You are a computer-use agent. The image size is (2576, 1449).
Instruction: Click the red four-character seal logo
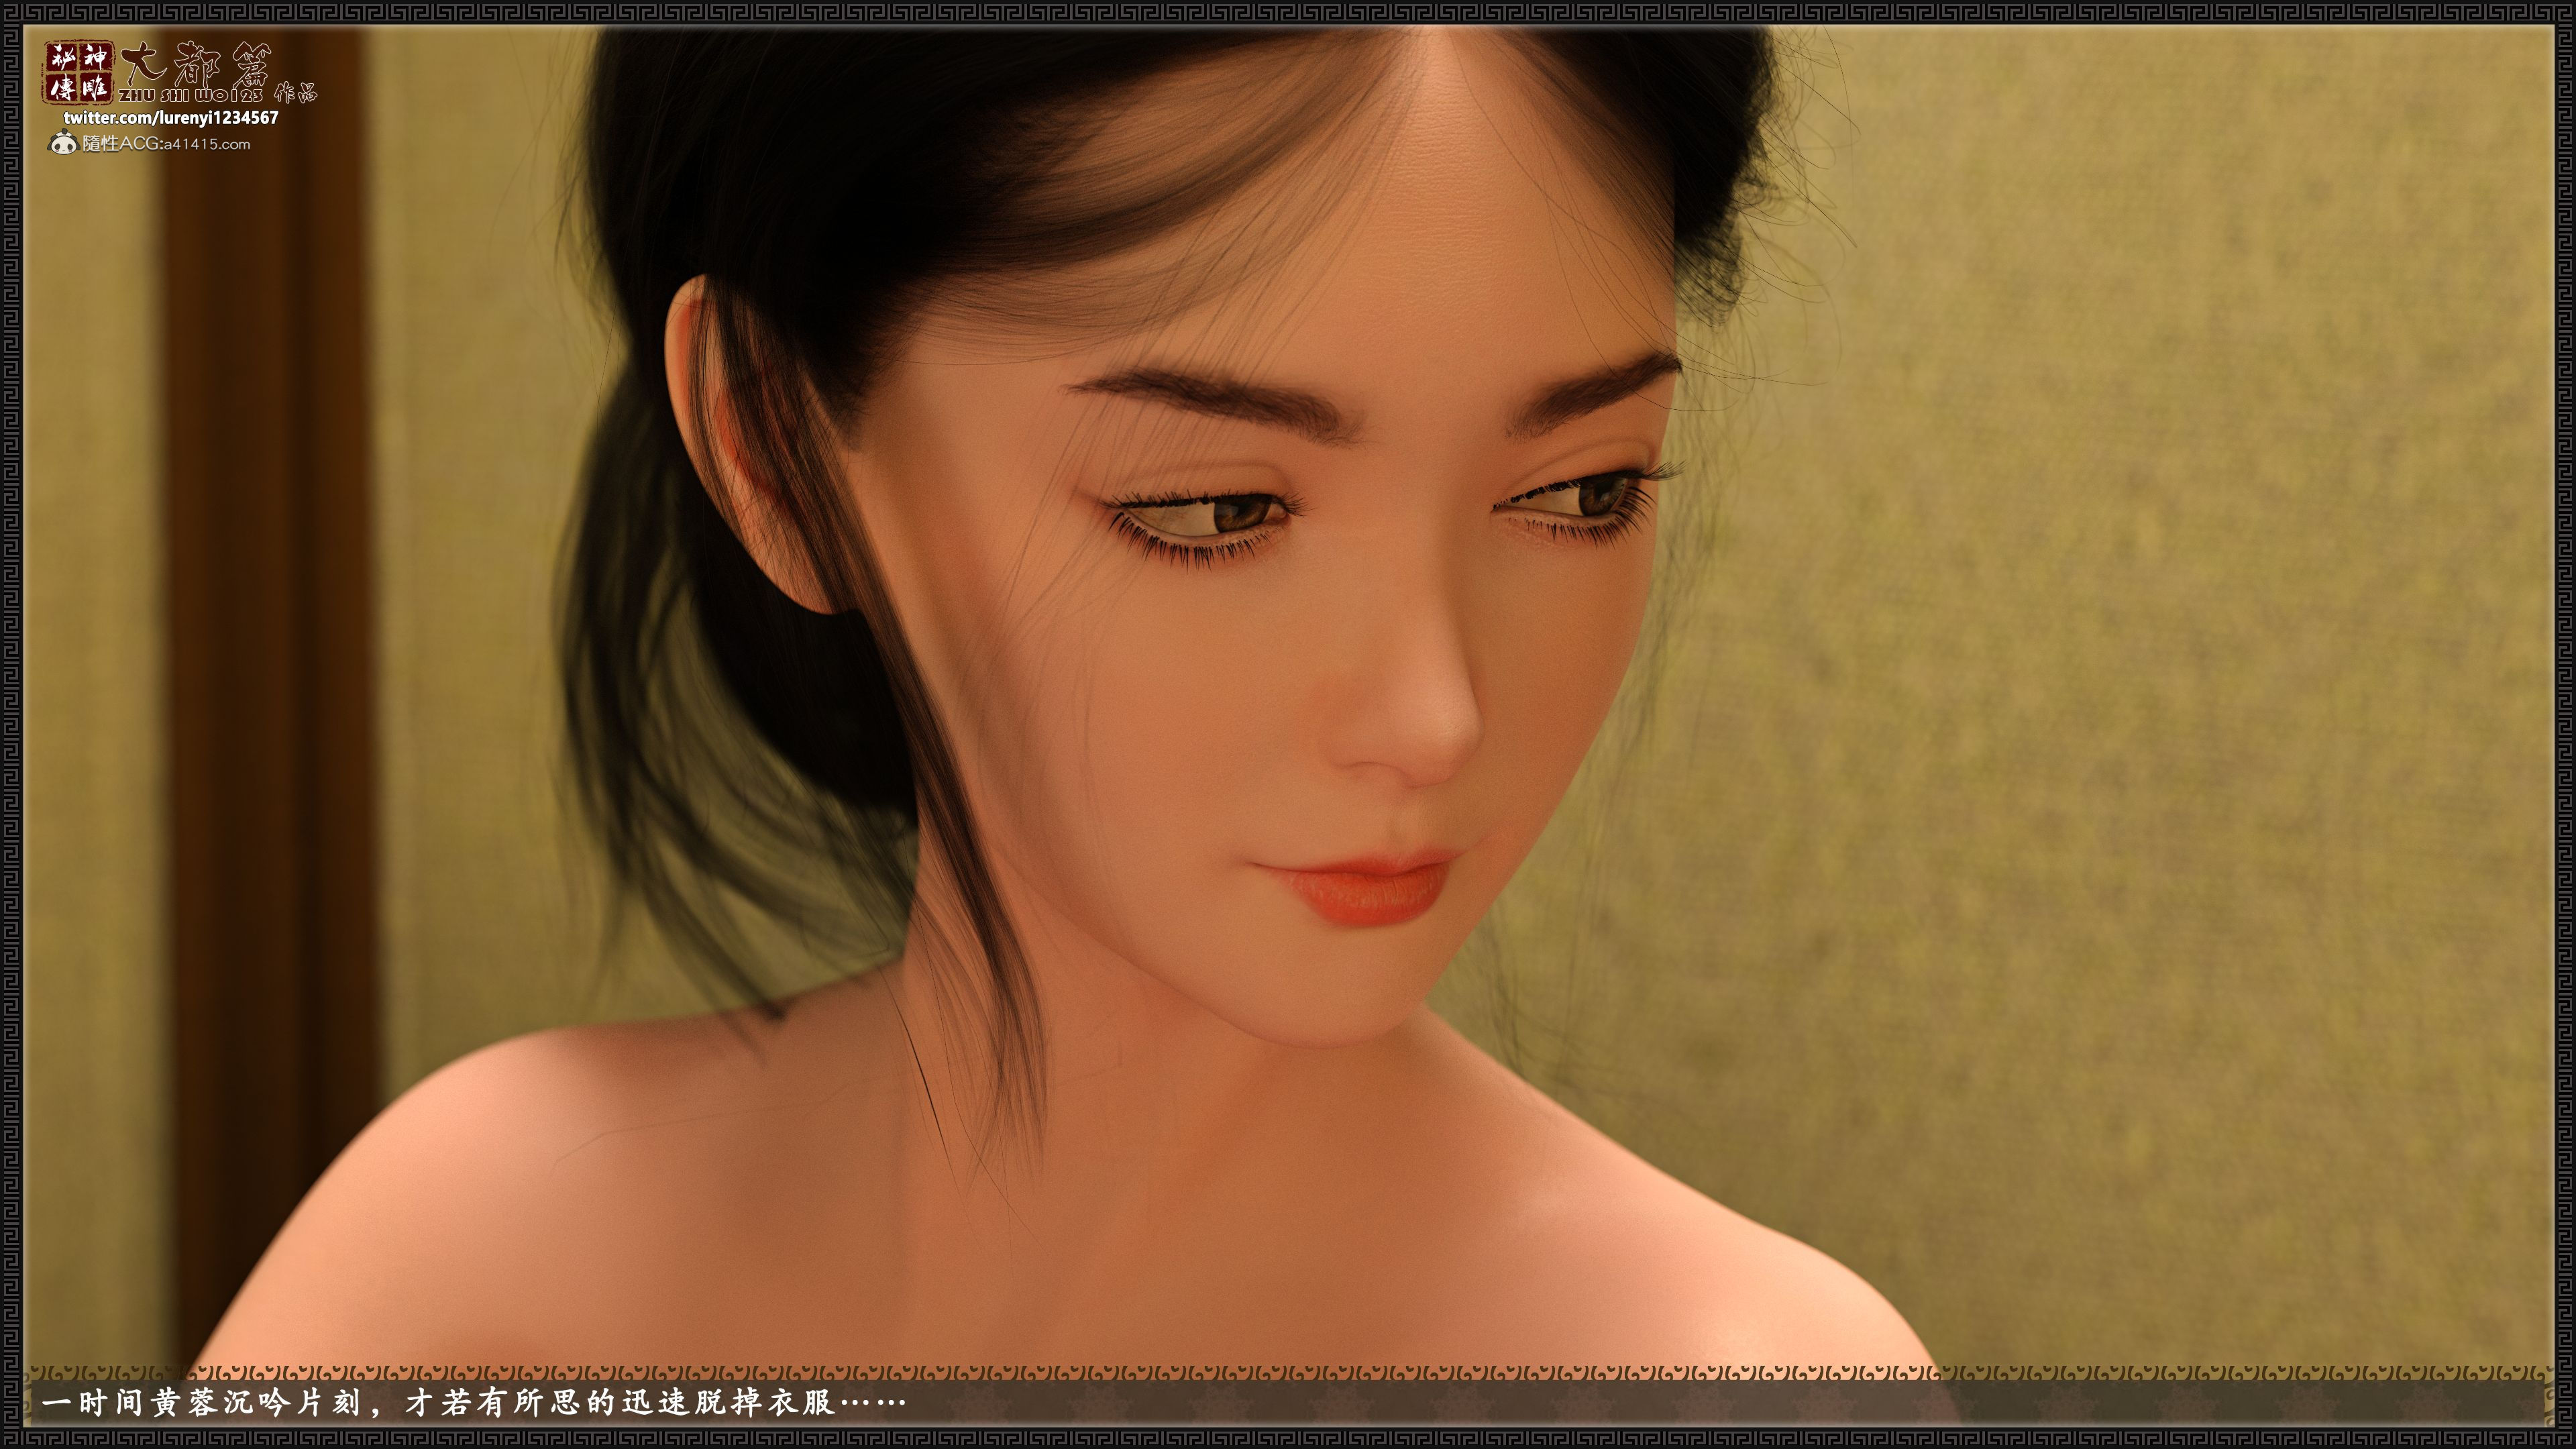78,72
